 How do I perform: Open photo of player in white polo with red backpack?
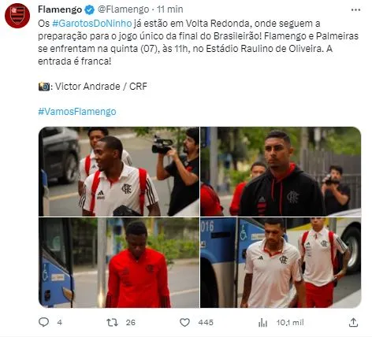(x=119, y=172)
